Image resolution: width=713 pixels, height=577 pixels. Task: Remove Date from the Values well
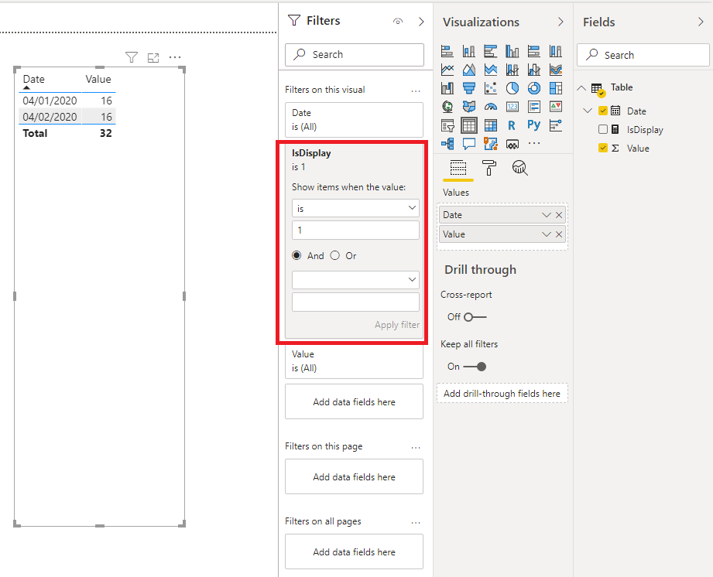(x=559, y=215)
